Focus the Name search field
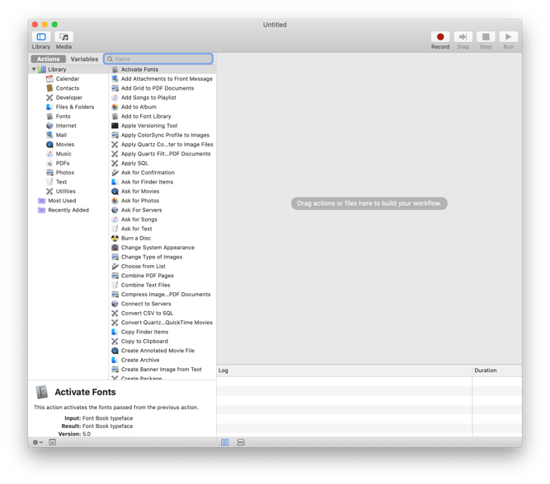 (x=158, y=58)
